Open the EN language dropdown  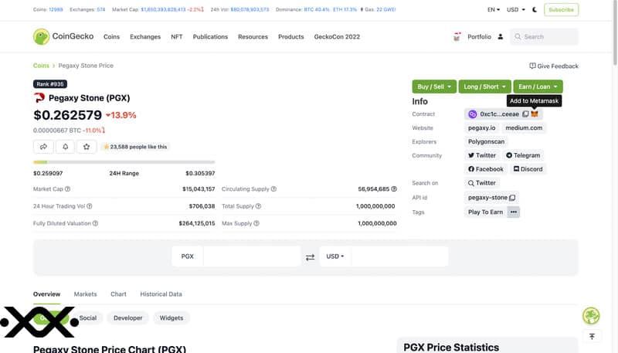494,9
